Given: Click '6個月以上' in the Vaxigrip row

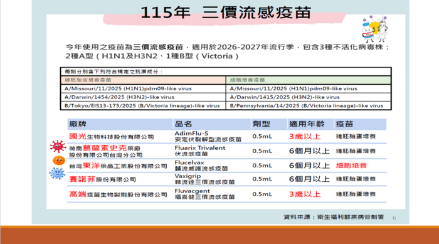Looking at the screenshot, I should pos(309,179).
